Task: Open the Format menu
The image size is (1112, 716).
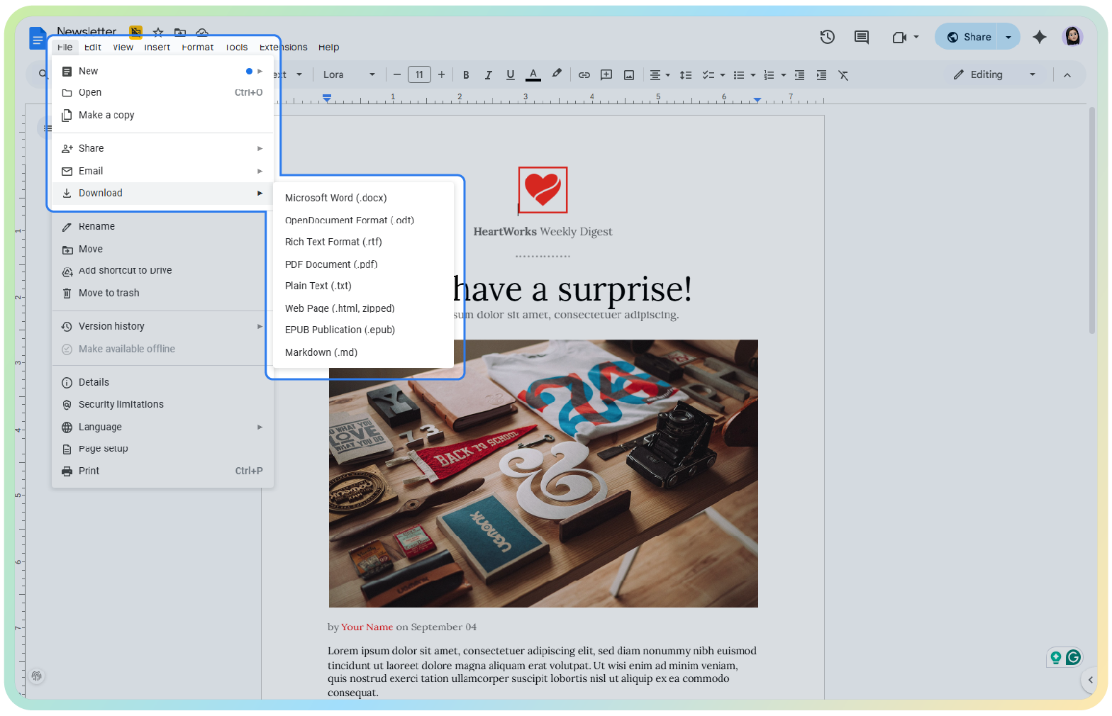Action: pyautogui.click(x=197, y=47)
